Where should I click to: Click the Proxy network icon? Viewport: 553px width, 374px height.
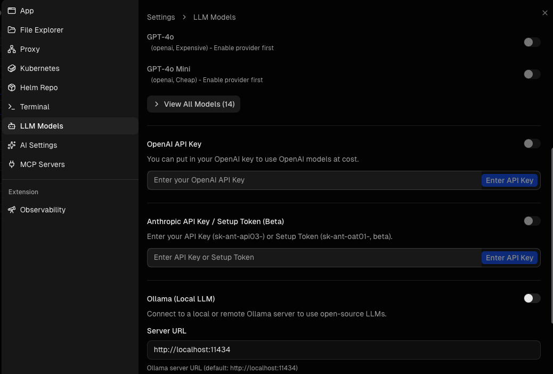pos(12,49)
